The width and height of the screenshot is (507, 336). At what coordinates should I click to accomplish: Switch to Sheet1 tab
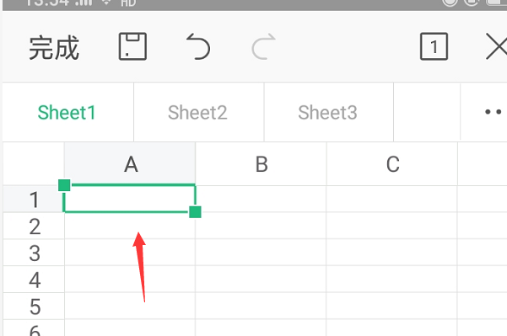pos(67,112)
